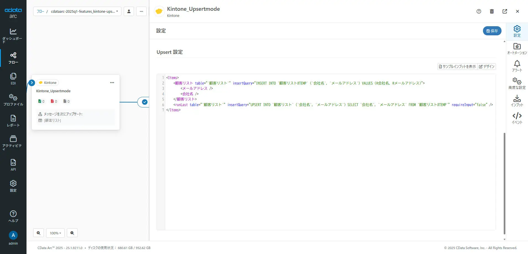Switch to the 設定 tab on the right sidebar
The image size is (528, 254).
(517, 31)
